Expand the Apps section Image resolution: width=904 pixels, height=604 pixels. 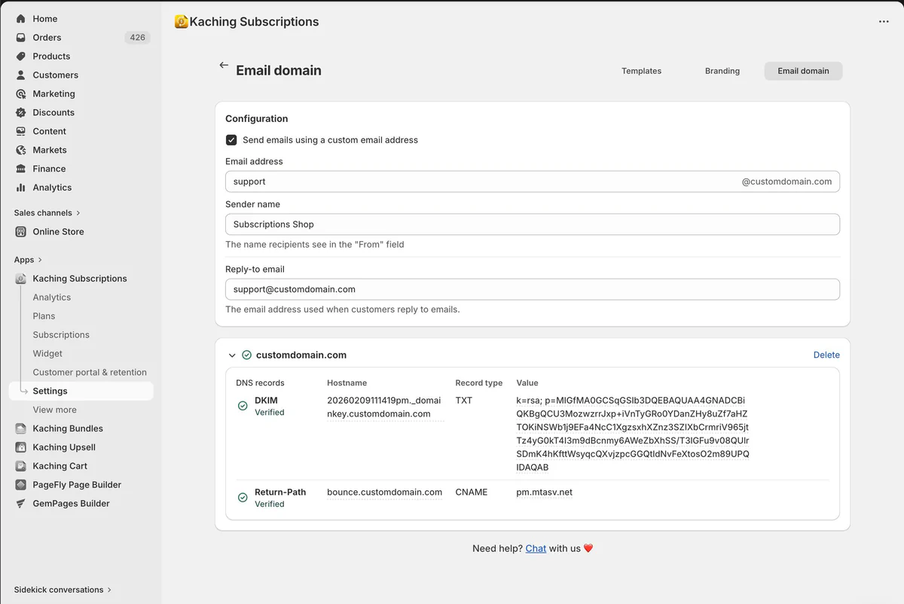[x=28, y=260]
